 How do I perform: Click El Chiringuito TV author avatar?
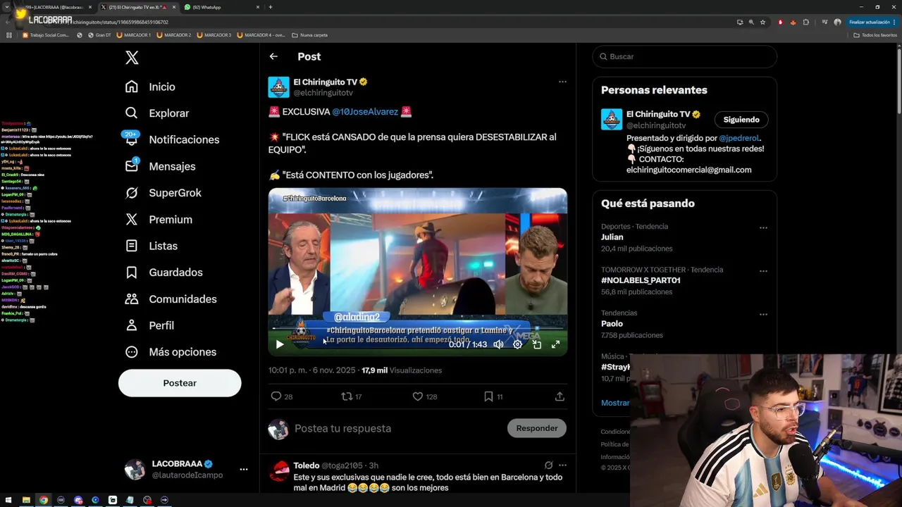279,87
